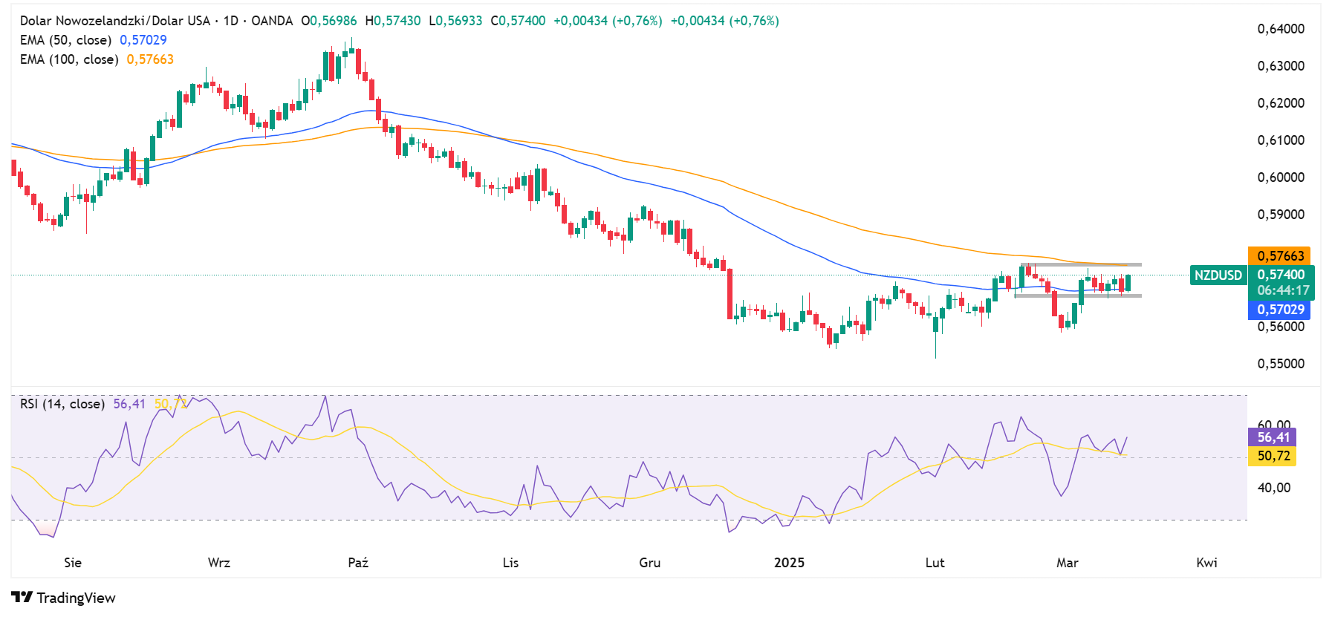
Task: Click the Paź month label on time axis
Action: click(358, 563)
